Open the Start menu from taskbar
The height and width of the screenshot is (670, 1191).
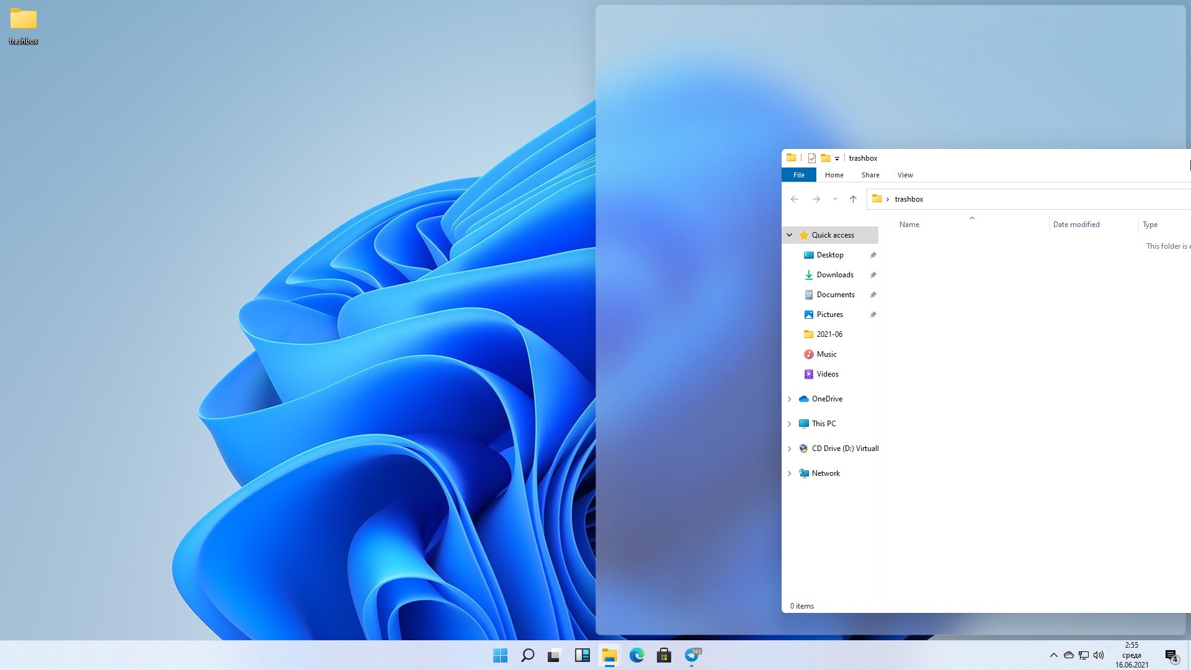pyautogui.click(x=500, y=655)
